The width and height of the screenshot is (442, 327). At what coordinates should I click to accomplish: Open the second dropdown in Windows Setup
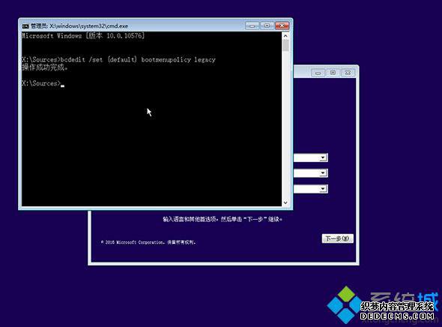(x=323, y=173)
